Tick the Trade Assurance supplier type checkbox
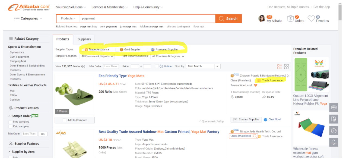This screenshot has width=343, height=164. (x=81, y=49)
